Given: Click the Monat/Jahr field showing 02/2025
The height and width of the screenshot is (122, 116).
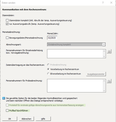Looking at the screenshot, I should [x=52, y=38].
